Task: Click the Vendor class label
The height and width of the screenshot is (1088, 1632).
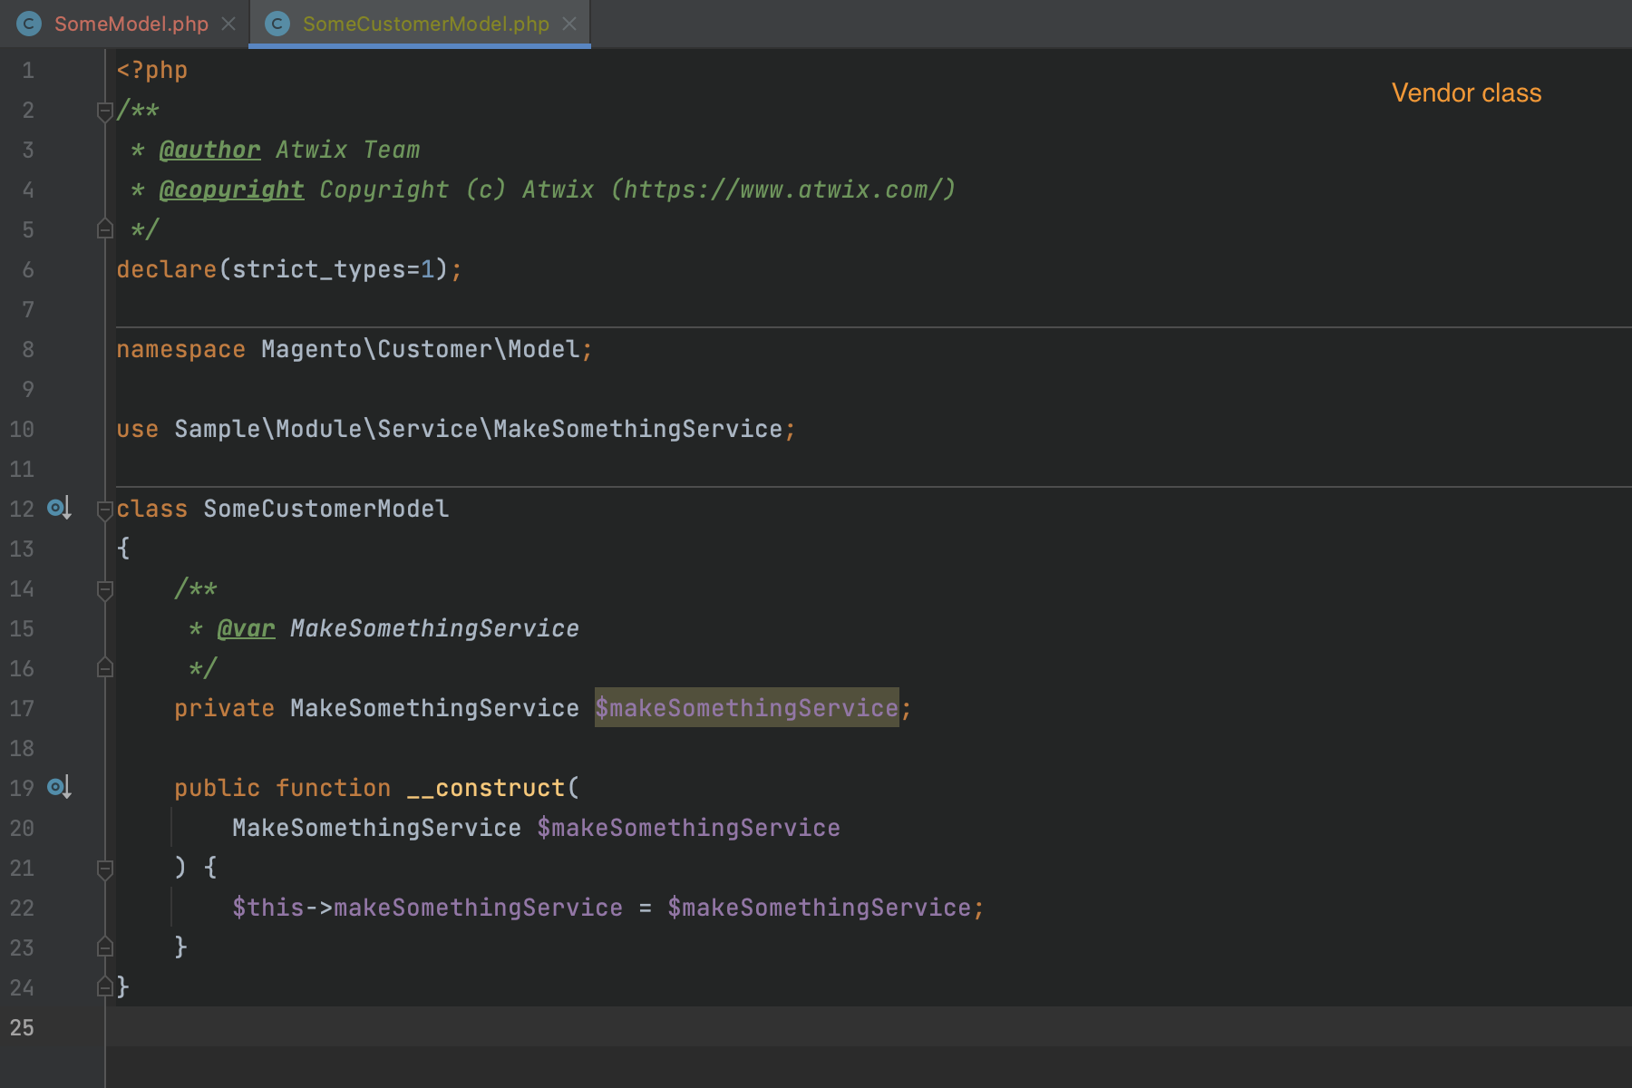Action: point(1466,92)
